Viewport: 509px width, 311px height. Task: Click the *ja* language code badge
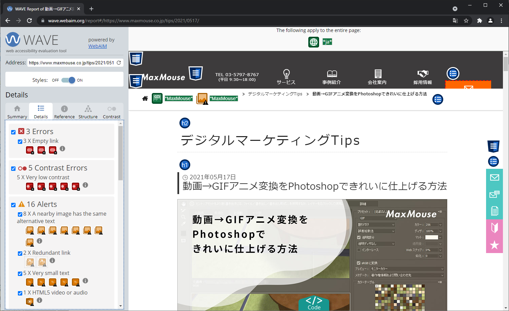[x=327, y=42]
